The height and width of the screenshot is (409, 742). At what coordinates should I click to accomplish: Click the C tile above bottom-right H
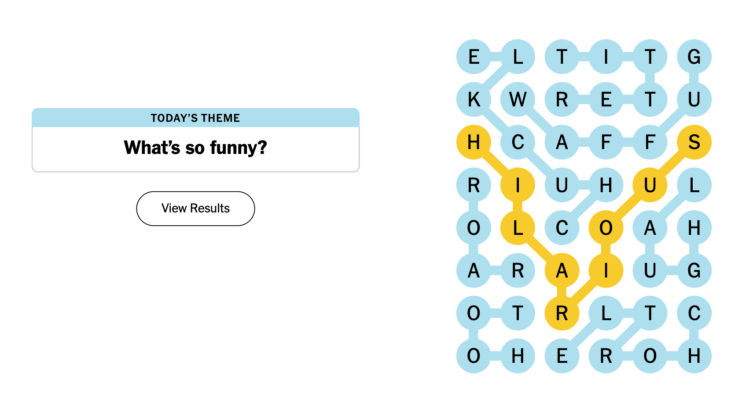point(694,313)
